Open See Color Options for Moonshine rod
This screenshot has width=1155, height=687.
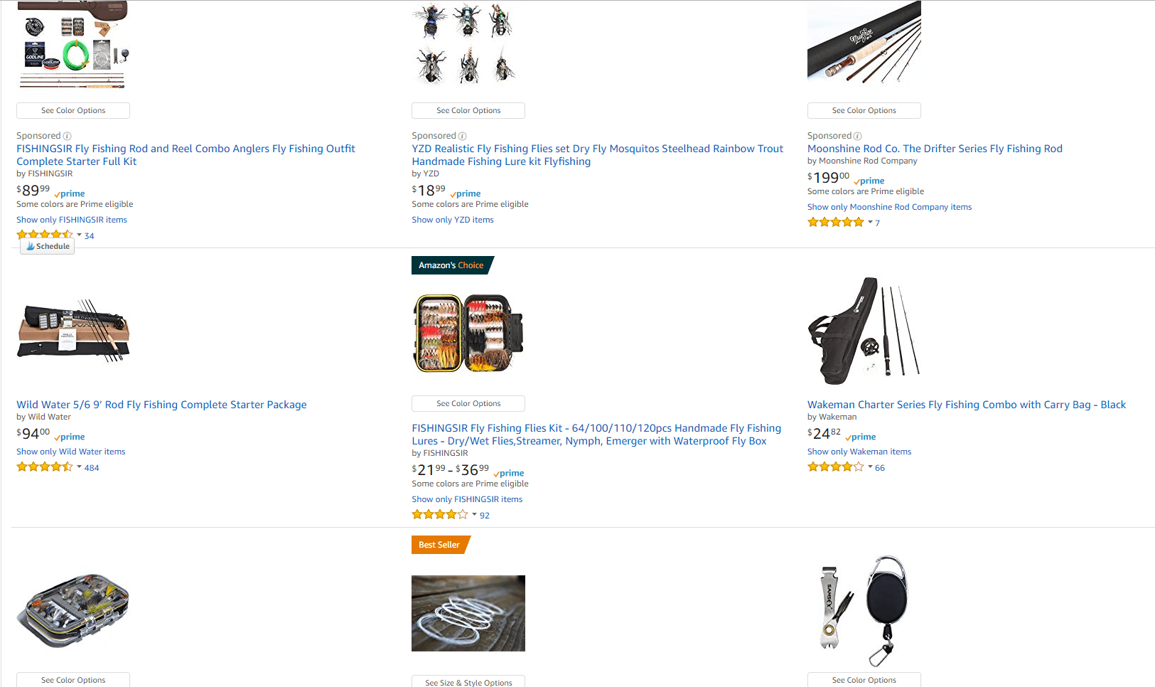tap(864, 110)
